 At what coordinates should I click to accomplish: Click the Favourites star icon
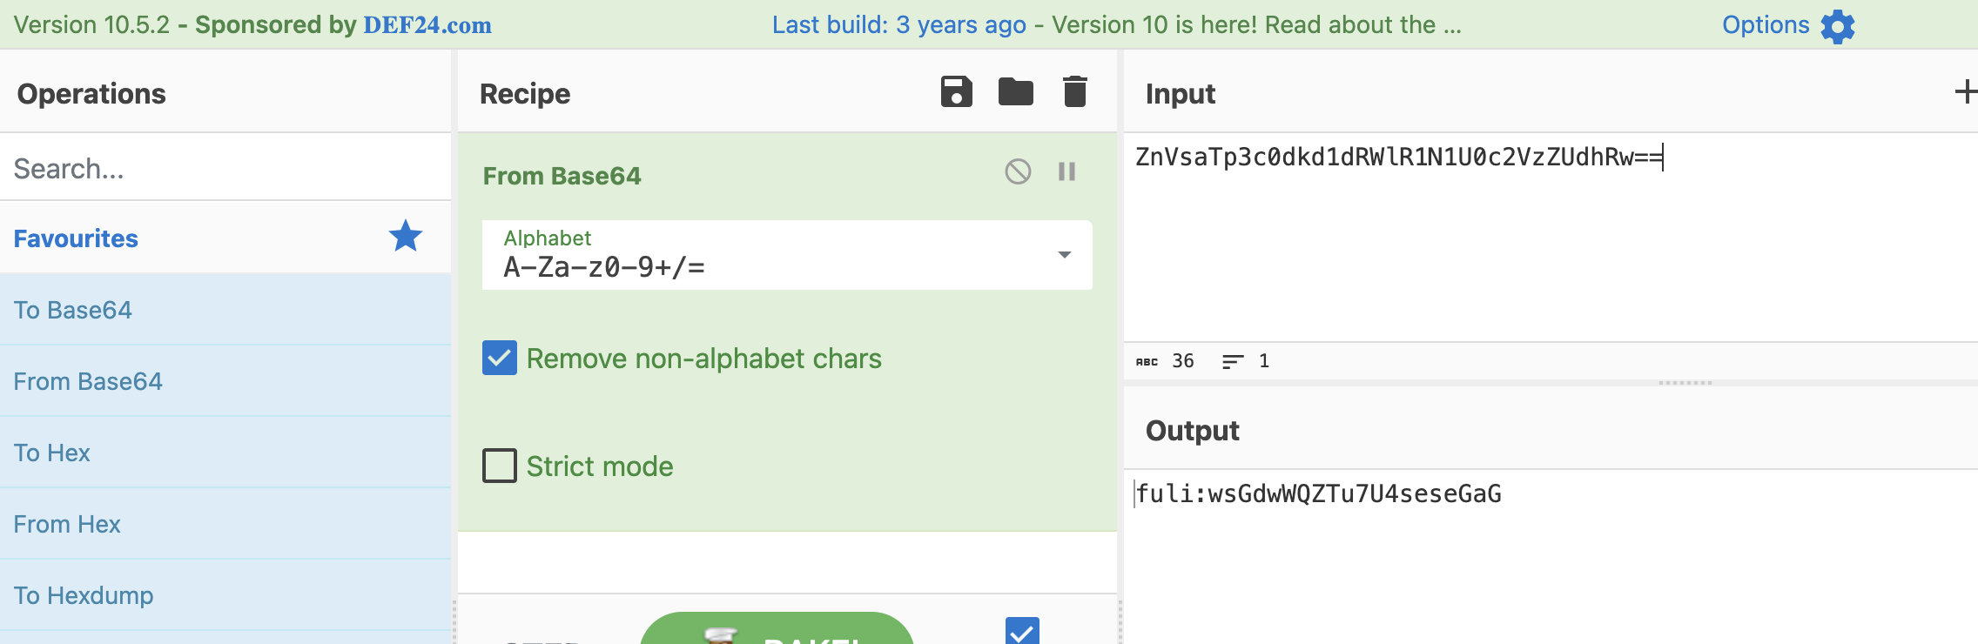coord(405,237)
